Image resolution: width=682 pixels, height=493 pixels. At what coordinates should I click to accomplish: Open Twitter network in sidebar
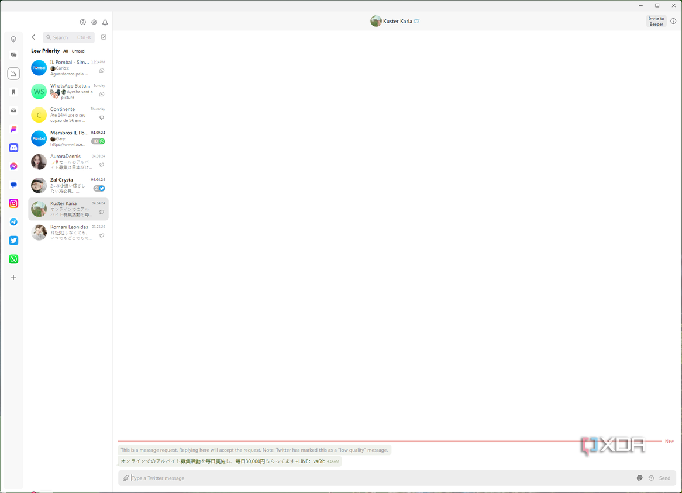pos(13,241)
